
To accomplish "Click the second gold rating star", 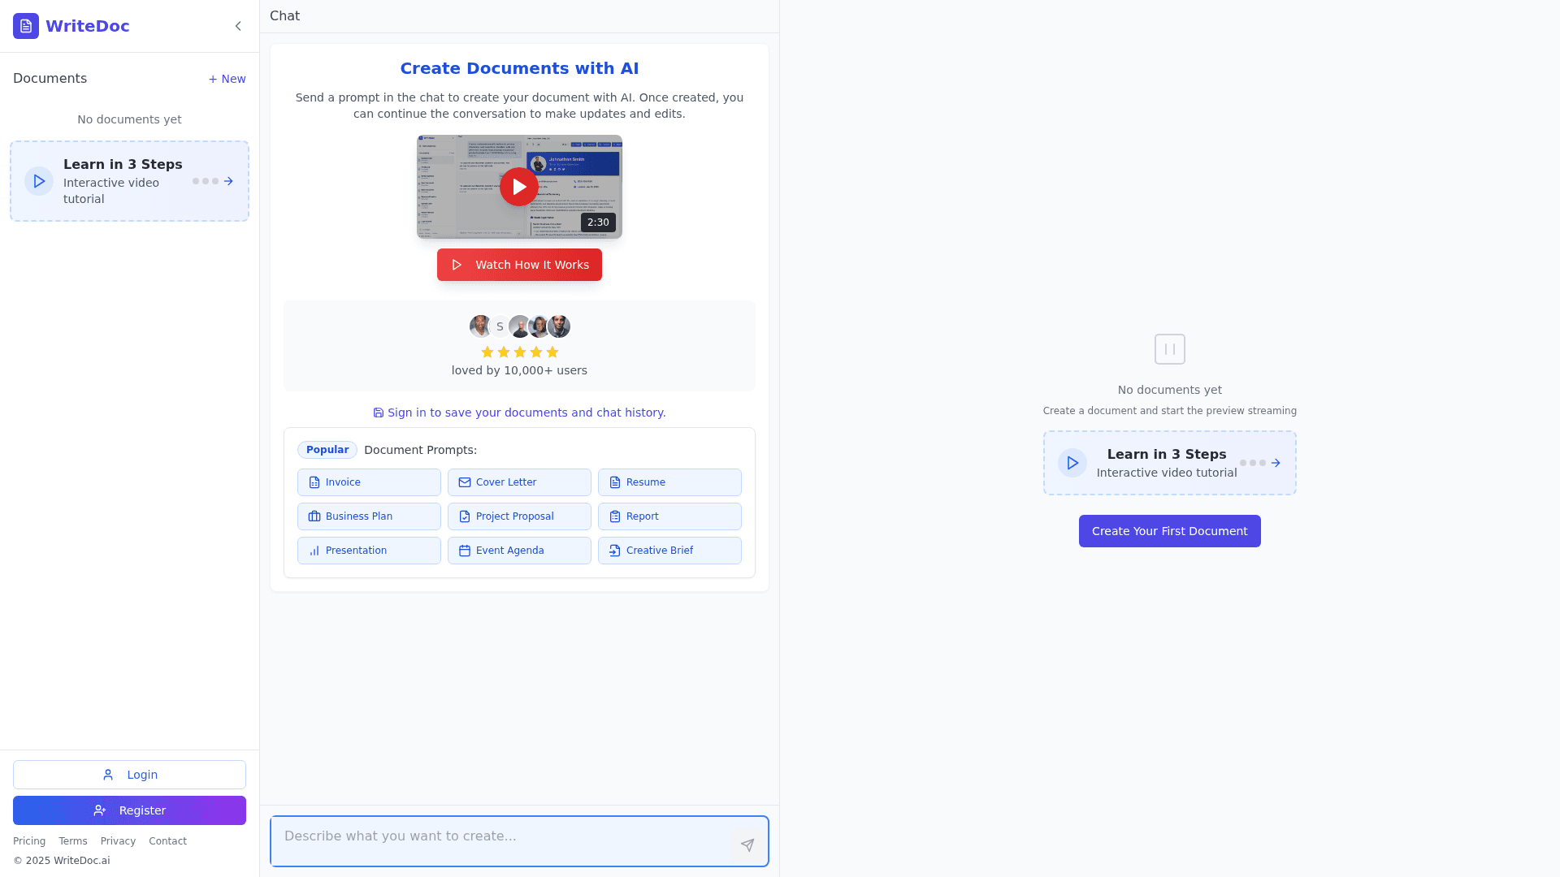I will click(x=504, y=352).
